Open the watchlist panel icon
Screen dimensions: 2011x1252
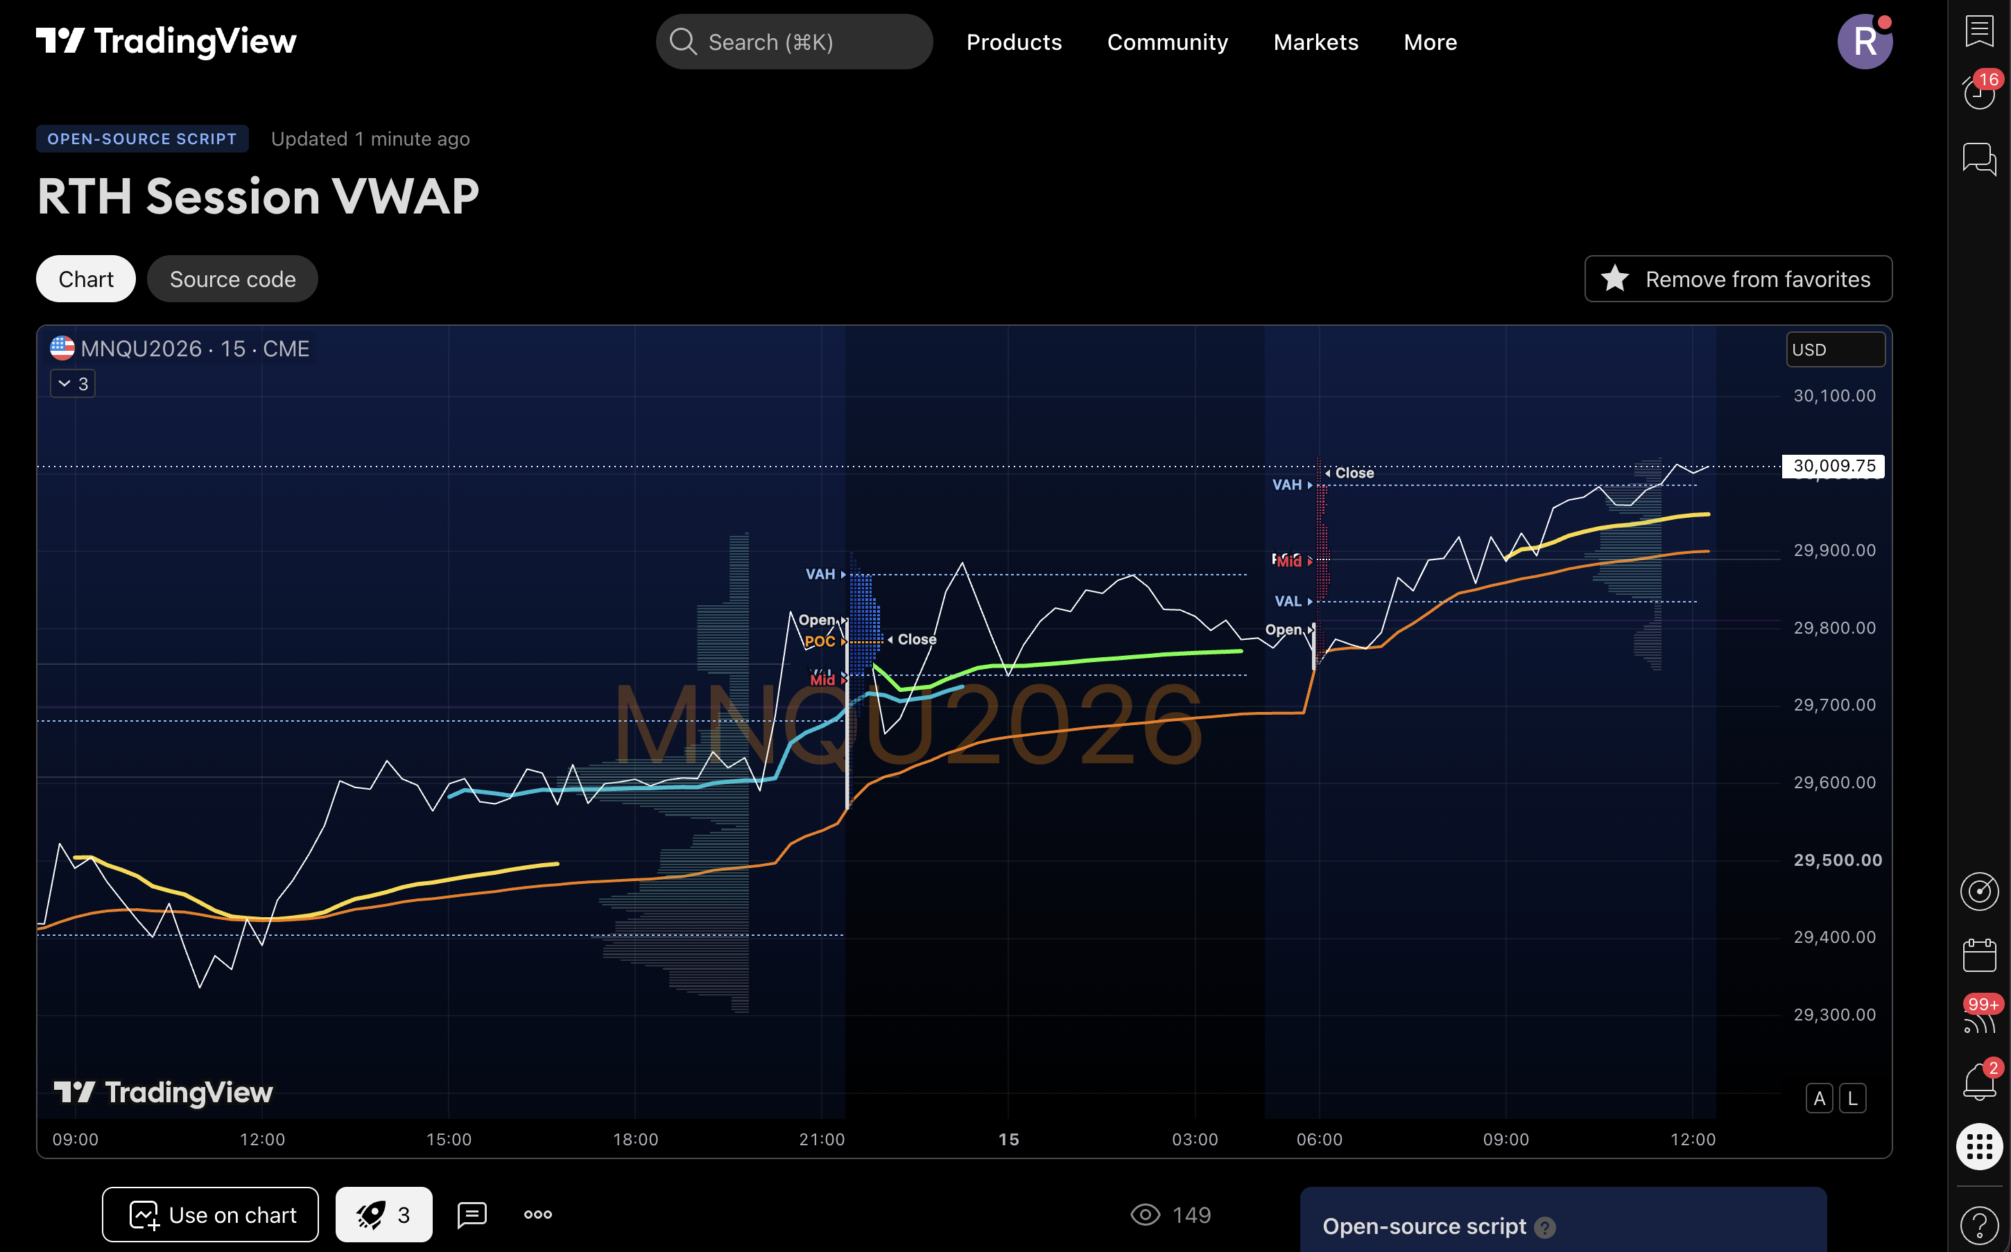tap(1978, 31)
